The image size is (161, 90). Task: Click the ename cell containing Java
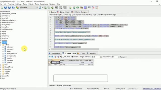click(64, 62)
